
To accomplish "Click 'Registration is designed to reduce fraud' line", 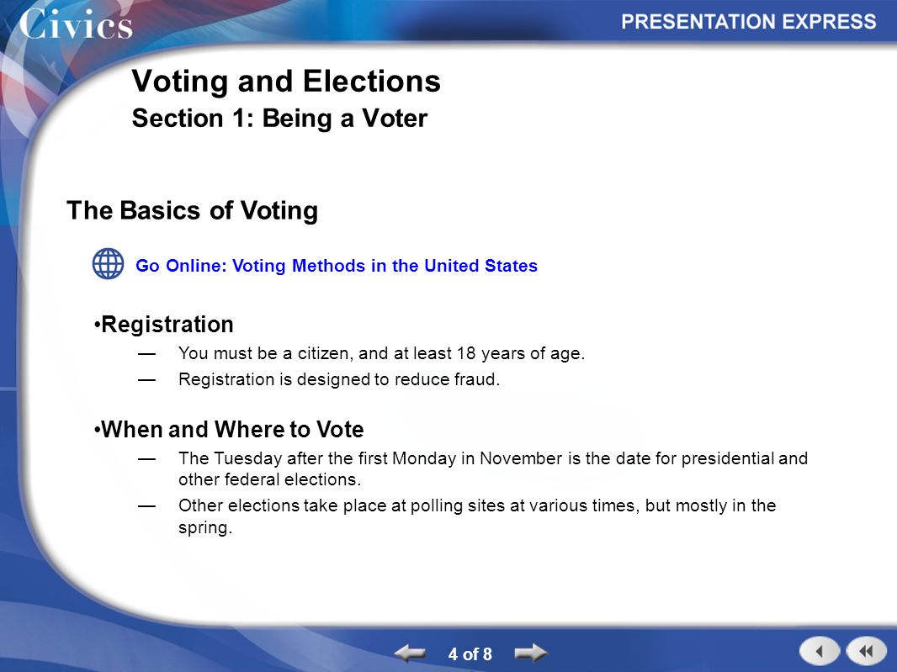I will pyautogui.click(x=339, y=379).
